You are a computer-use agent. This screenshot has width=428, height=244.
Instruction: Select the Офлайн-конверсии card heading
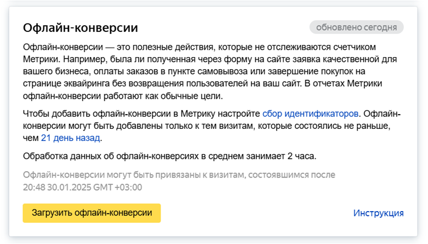(81, 27)
